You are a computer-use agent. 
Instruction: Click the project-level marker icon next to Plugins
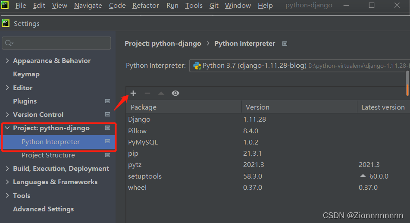(107, 101)
